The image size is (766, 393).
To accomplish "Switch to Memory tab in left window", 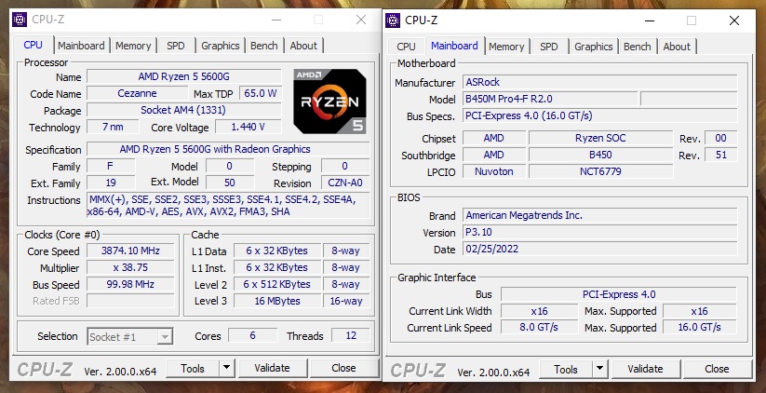I will (x=133, y=46).
